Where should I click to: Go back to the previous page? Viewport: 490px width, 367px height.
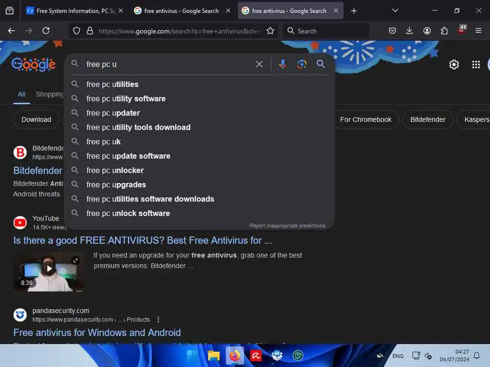click(11, 31)
